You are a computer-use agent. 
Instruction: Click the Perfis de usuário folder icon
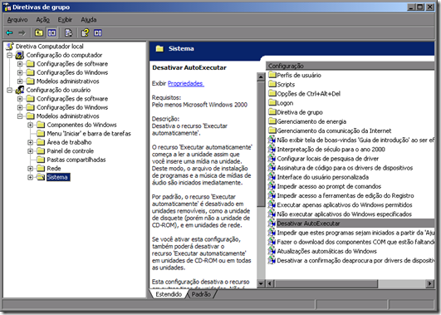point(272,75)
